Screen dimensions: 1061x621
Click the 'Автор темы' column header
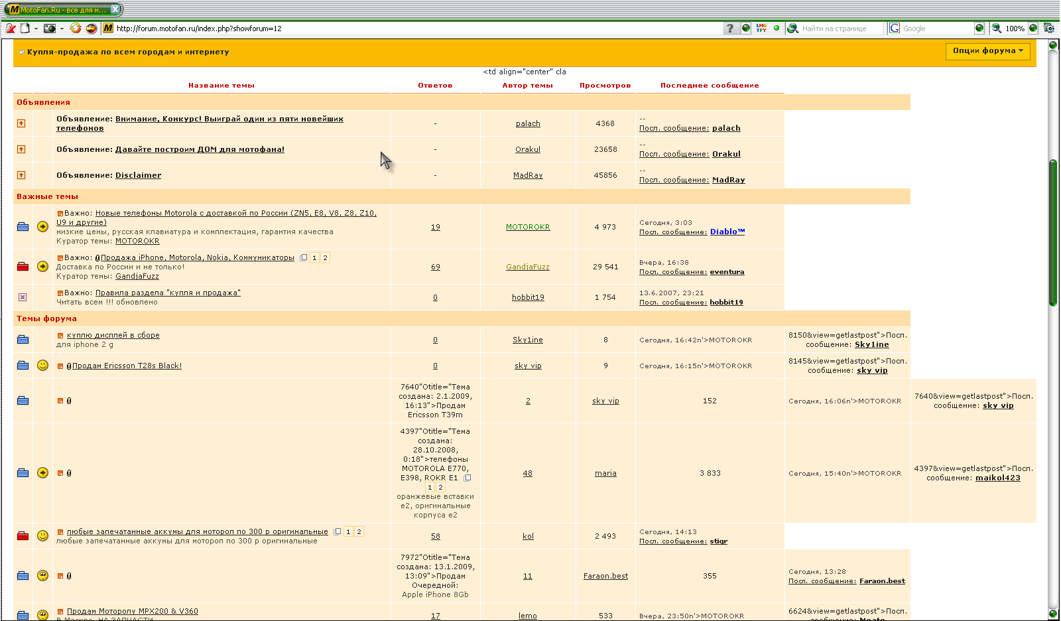click(527, 86)
